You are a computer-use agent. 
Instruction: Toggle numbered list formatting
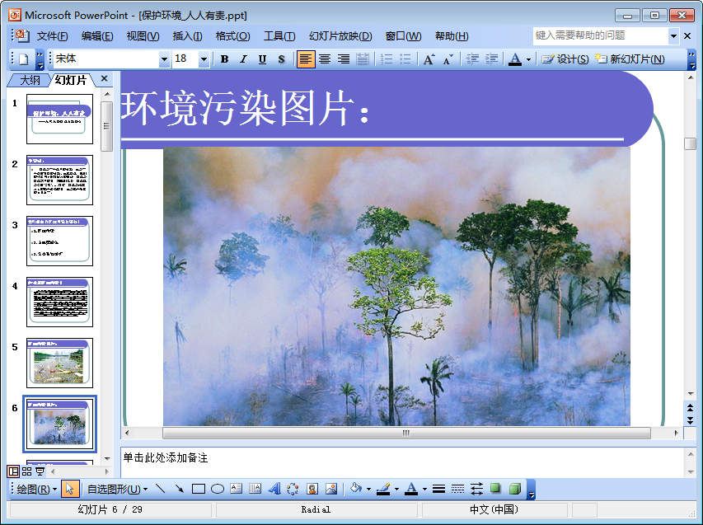tap(386, 59)
